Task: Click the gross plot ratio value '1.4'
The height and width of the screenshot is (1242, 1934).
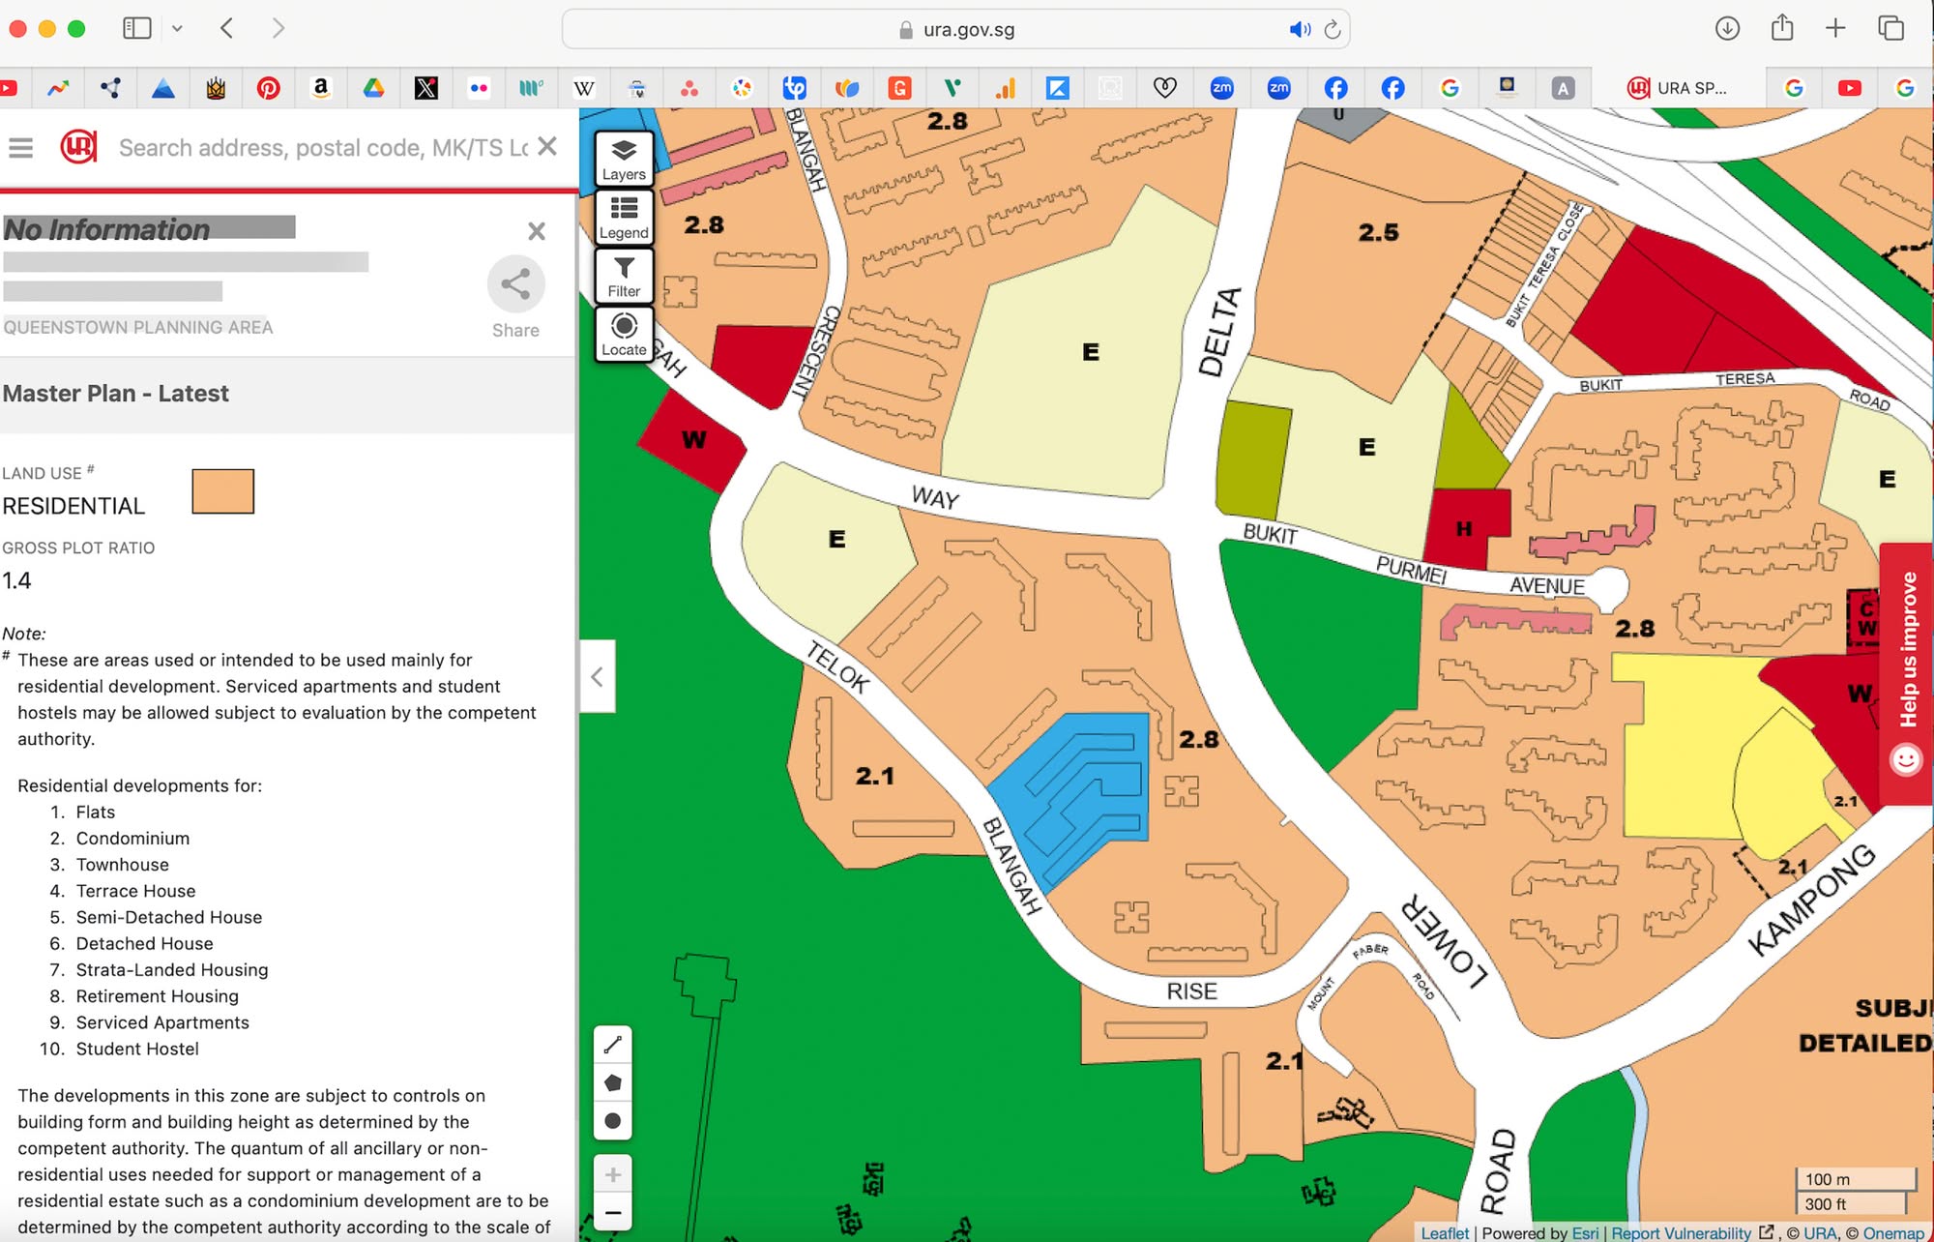Action: [x=16, y=580]
